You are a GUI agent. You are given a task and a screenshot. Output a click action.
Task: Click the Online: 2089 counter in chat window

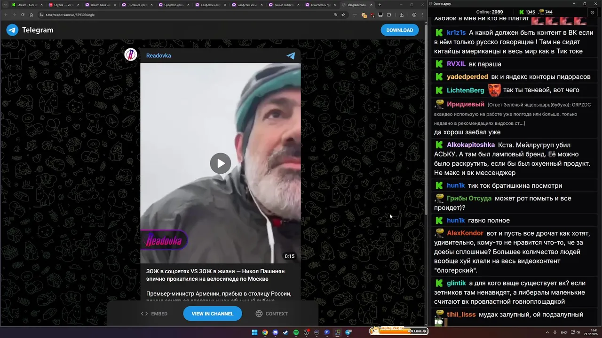tap(490, 12)
